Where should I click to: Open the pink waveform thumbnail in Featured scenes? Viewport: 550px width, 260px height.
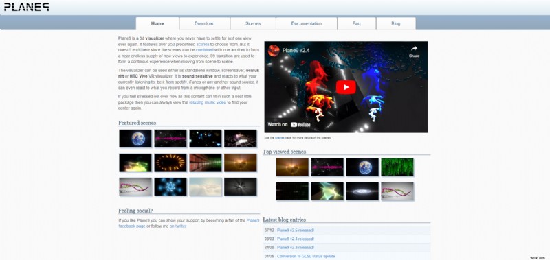170,139
